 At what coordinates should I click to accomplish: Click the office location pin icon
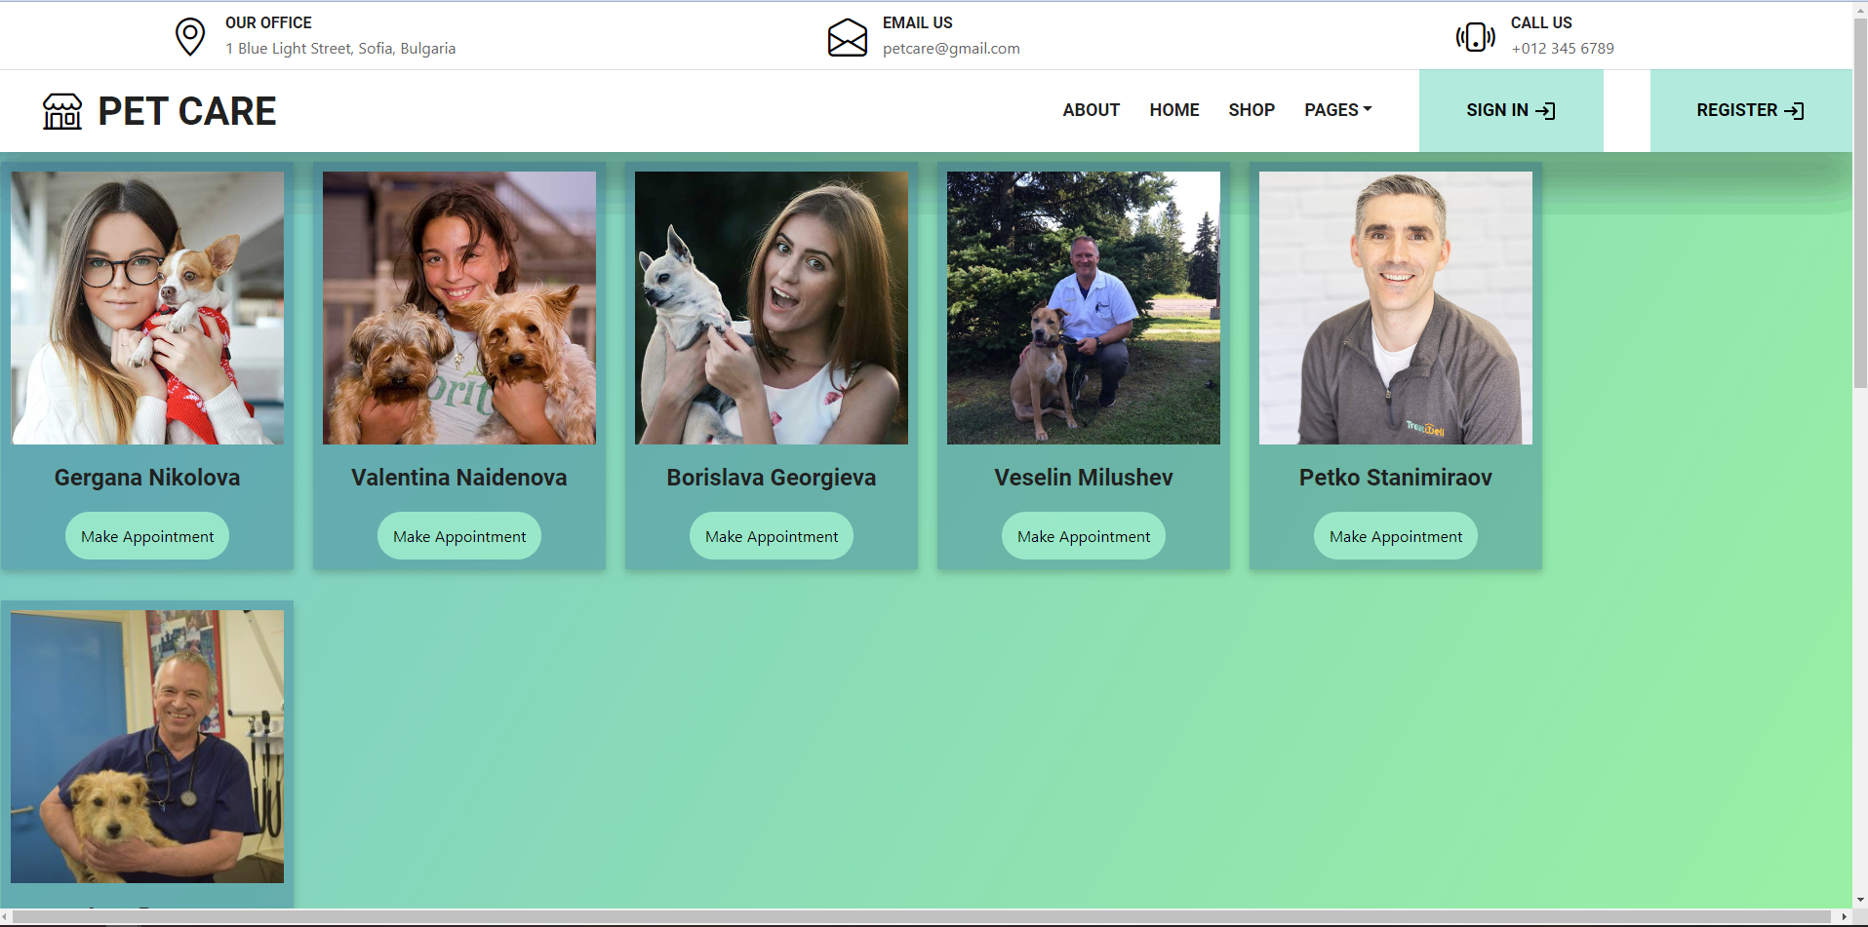190,37
